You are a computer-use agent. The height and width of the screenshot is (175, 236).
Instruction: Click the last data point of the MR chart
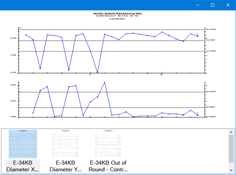point(198,115)
